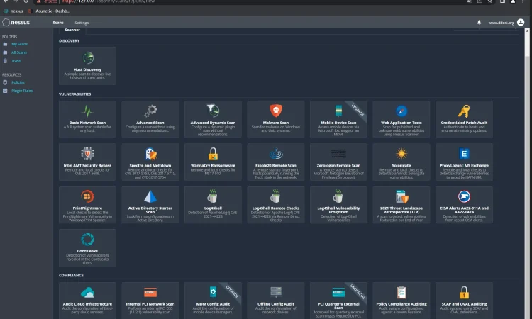532x319 pixels.
Task: Select the Basic Network Scan heartbeat icon
Action: [87, 111]
